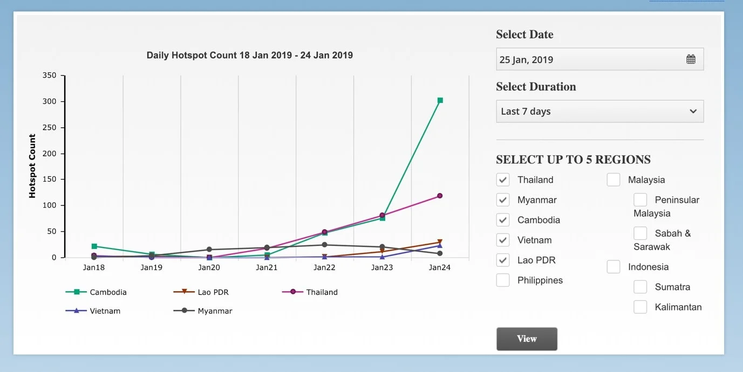Uncheck the Lao PDR checkbox
The width and height of the screenshot is (743, 372).
coord(503,260)
